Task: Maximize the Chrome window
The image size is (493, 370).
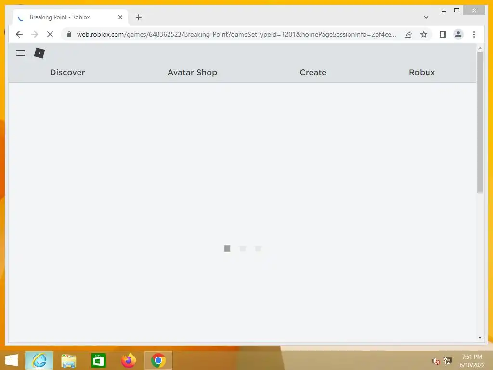Action: point(457,11)
